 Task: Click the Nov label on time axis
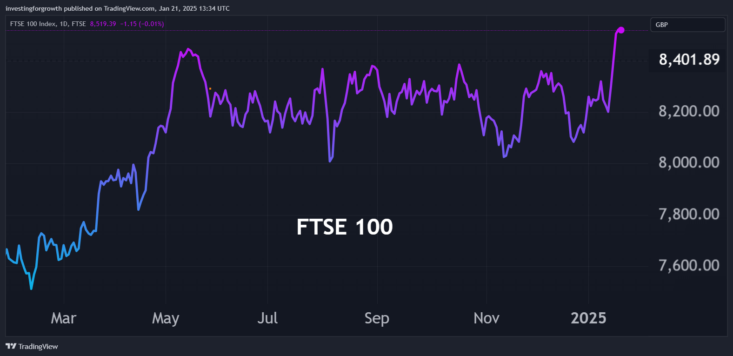(486, 318)
